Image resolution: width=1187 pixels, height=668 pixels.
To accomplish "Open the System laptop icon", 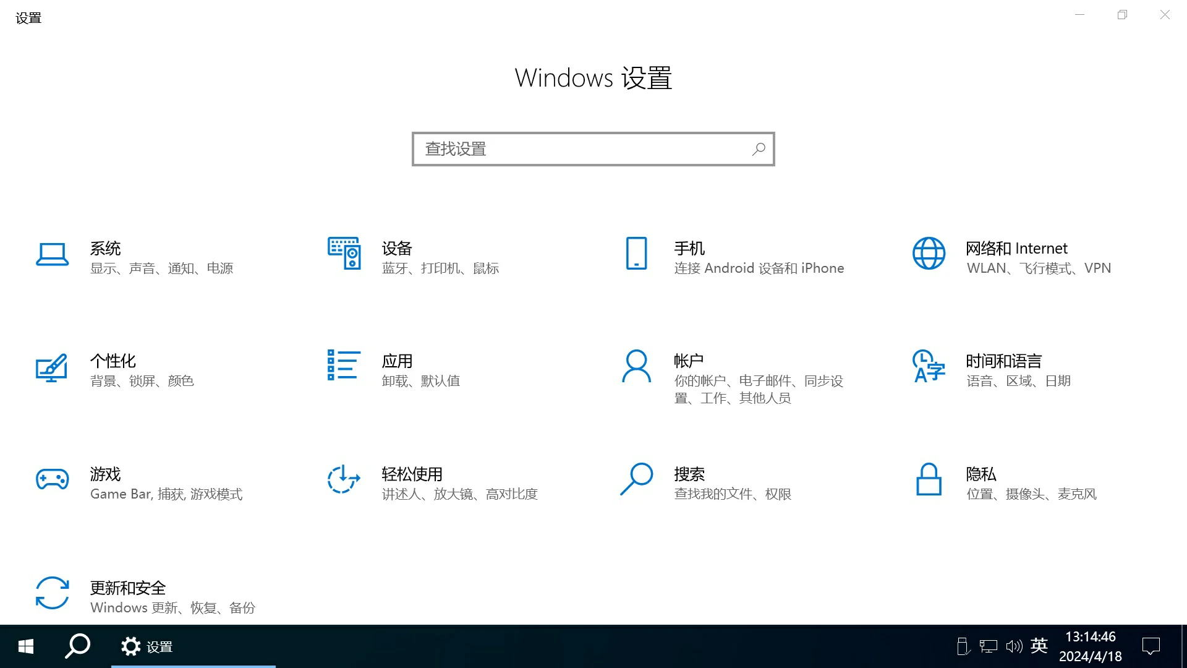I will [52, 254].
